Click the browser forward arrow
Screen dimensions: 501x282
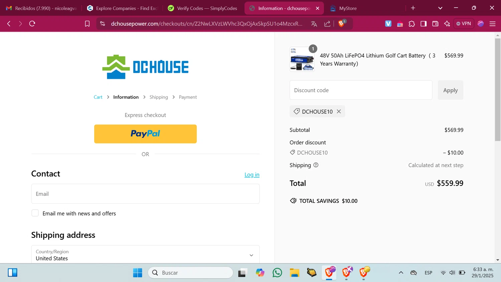pyautogui.click(x=20, y=24)
